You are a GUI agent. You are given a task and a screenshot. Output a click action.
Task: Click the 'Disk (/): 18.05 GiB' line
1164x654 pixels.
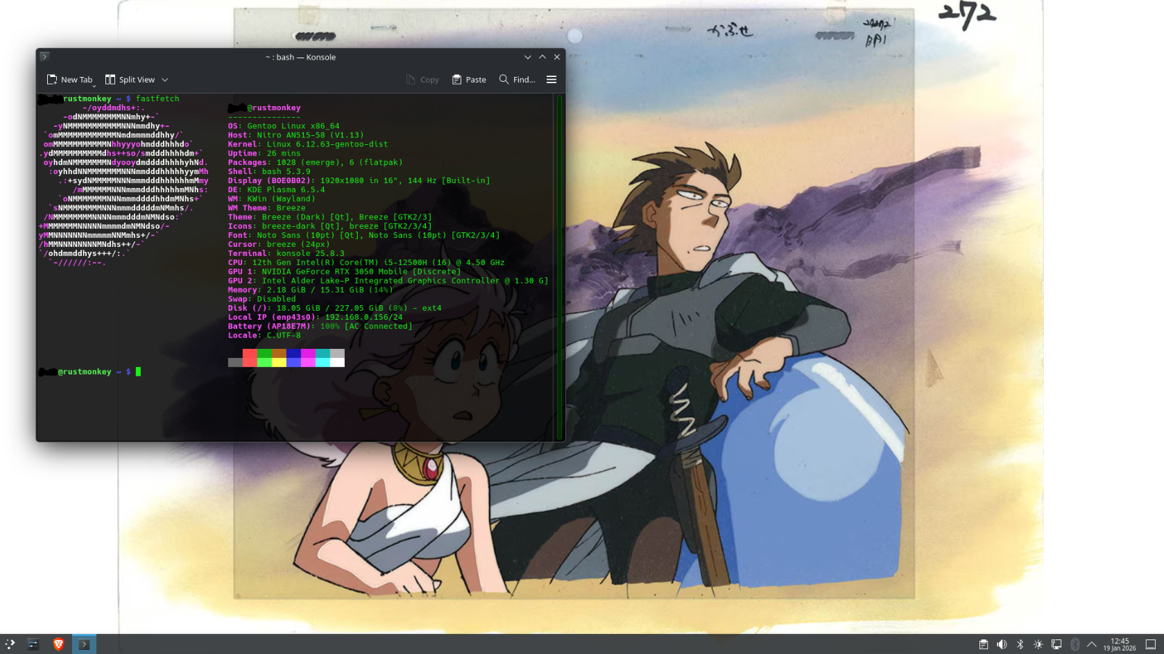335,308
